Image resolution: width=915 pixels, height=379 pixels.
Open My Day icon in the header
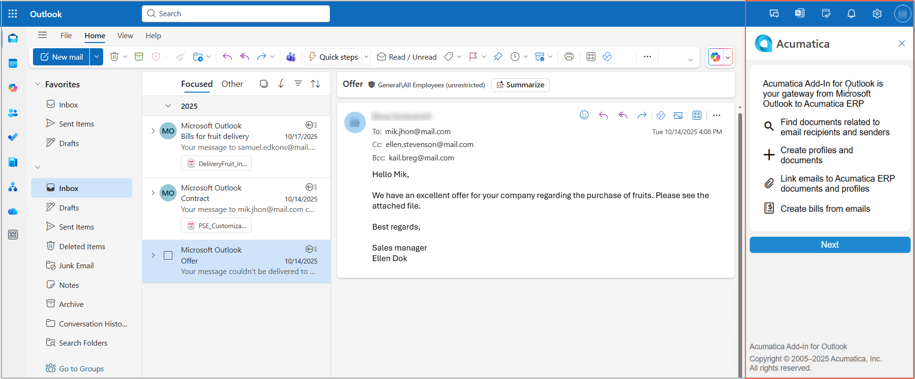[x=826, y=14]
